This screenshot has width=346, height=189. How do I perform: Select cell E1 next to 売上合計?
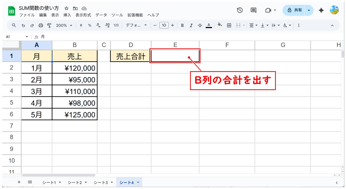coord(175,56)
